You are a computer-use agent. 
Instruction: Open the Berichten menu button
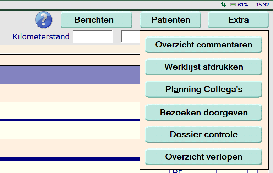(96, 20)
